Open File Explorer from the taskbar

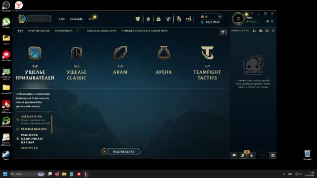pos(64,174)
